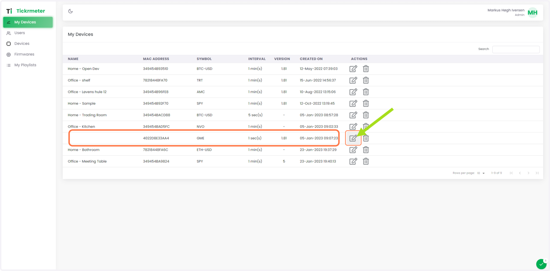Edit the Home - Open Dev device
Screen dimensions: 550x271
click(353, 69)
